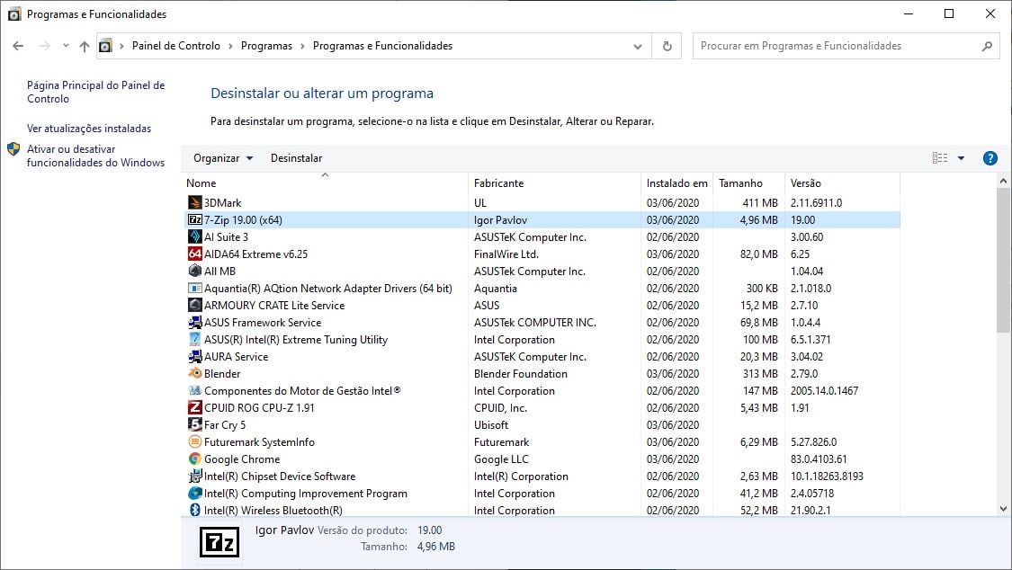Open the Organizar dropdown menu
The image size is (1012, 570).
tap(223, 158)
